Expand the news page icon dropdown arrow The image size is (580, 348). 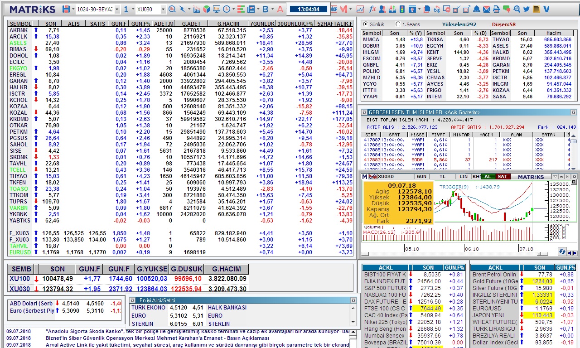coord(257,9)
